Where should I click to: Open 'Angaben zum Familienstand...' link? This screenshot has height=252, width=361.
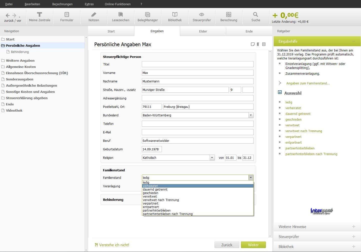[308, 83]
